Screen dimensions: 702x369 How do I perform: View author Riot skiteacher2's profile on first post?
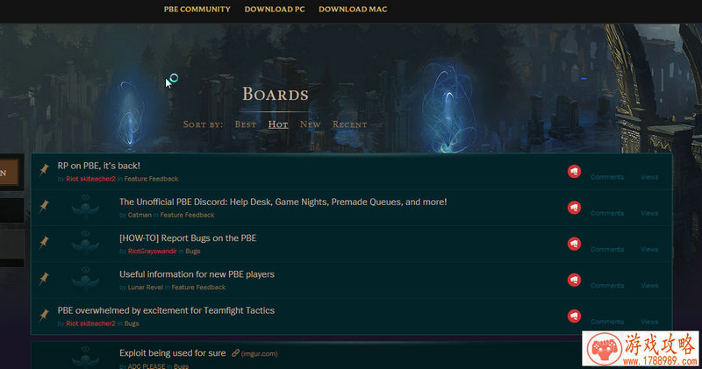click(91, 179)
